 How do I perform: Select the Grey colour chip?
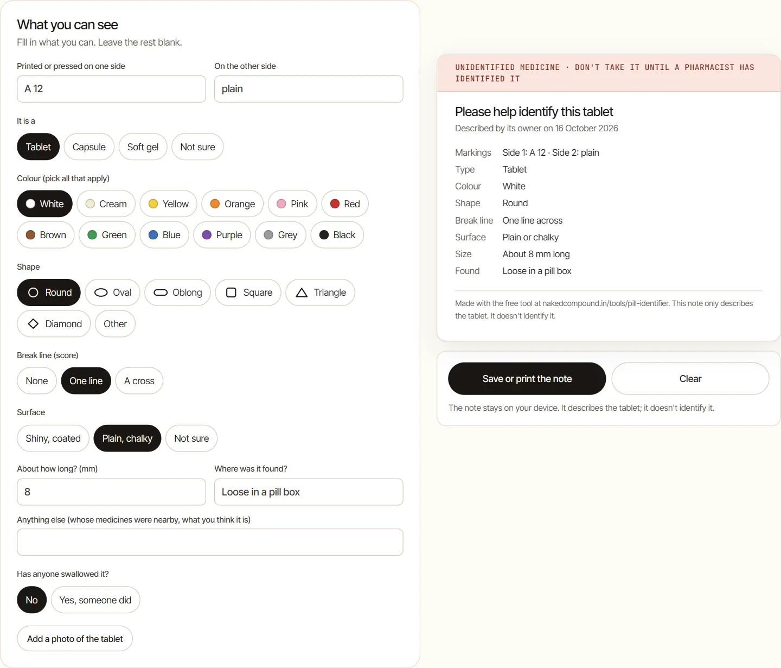[x=280, y=235]
